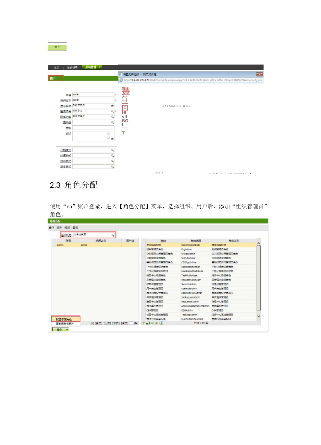Switch to the 全部模块 tab
The height and width of the screenshot is (445, 321).
point(72,68)
